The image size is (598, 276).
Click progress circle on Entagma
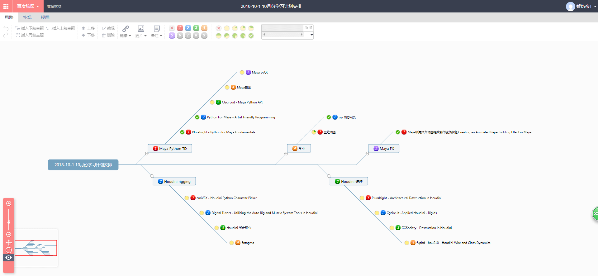coord(231,243)
